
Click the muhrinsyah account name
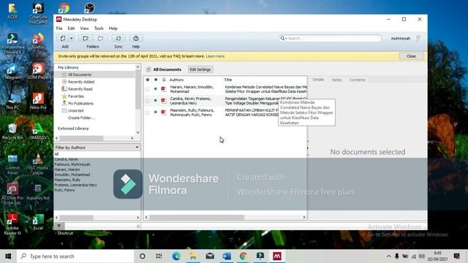[x=401, y=38]
